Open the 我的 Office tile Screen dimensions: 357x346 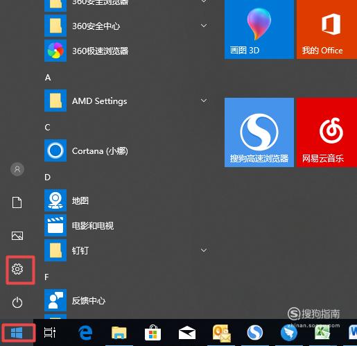(326, 28)
